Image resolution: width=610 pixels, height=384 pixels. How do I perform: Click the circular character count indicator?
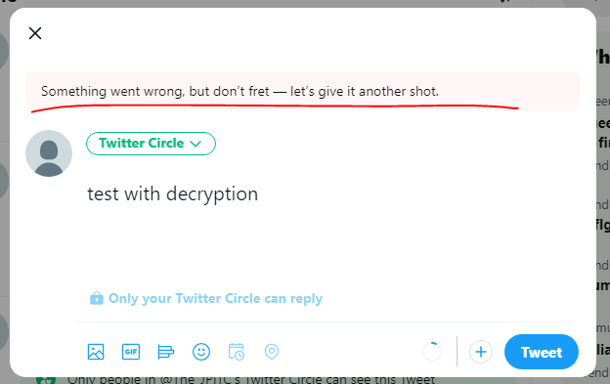point(432,352)
